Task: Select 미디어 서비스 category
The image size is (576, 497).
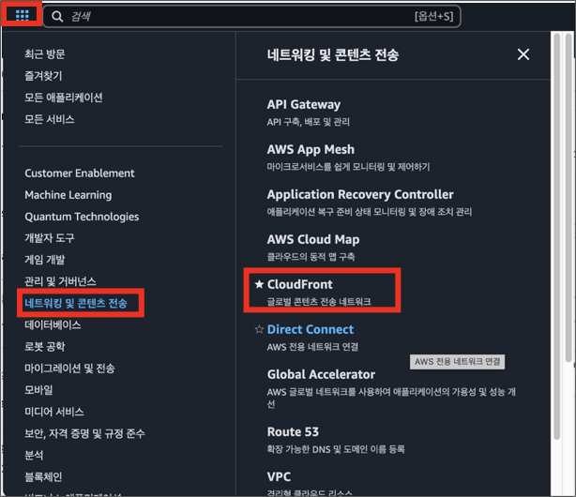Action: [x=54, y=412]
